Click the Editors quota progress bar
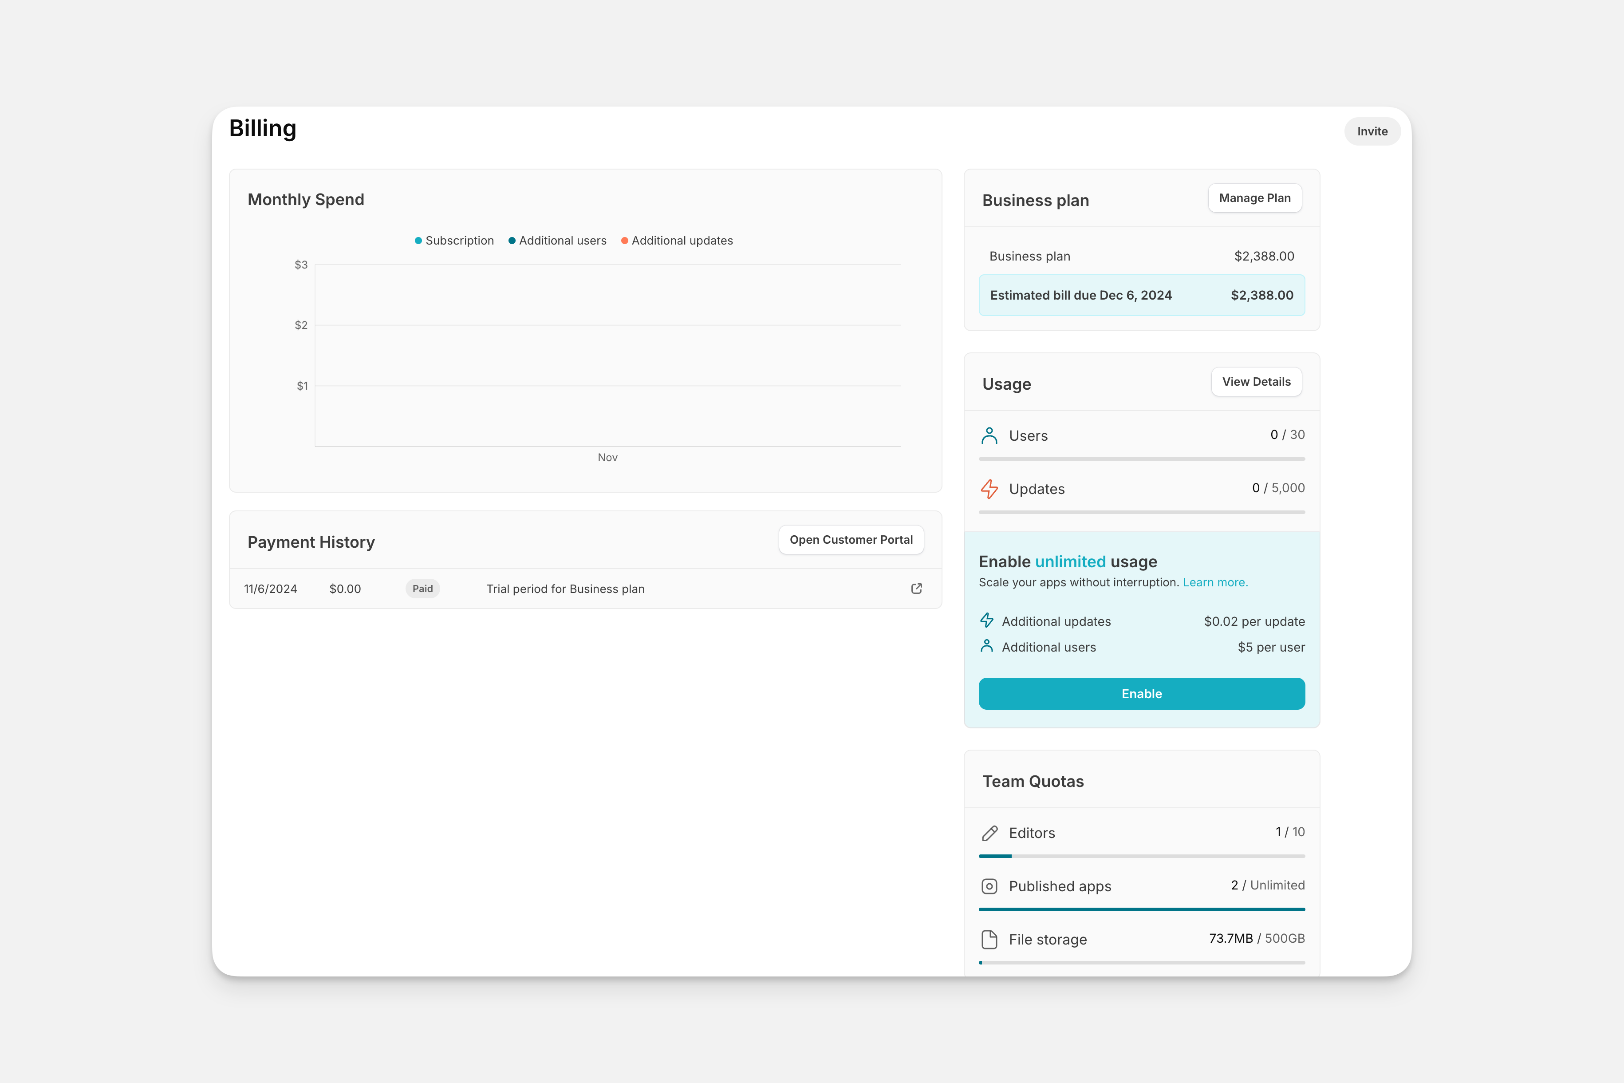1624x1083 pixels. coord(1141,856)
